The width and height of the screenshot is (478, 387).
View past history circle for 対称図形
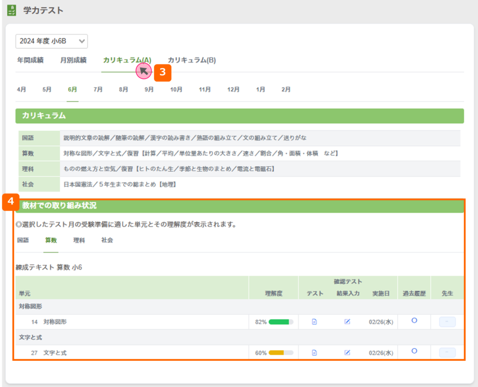pos(414,321)
